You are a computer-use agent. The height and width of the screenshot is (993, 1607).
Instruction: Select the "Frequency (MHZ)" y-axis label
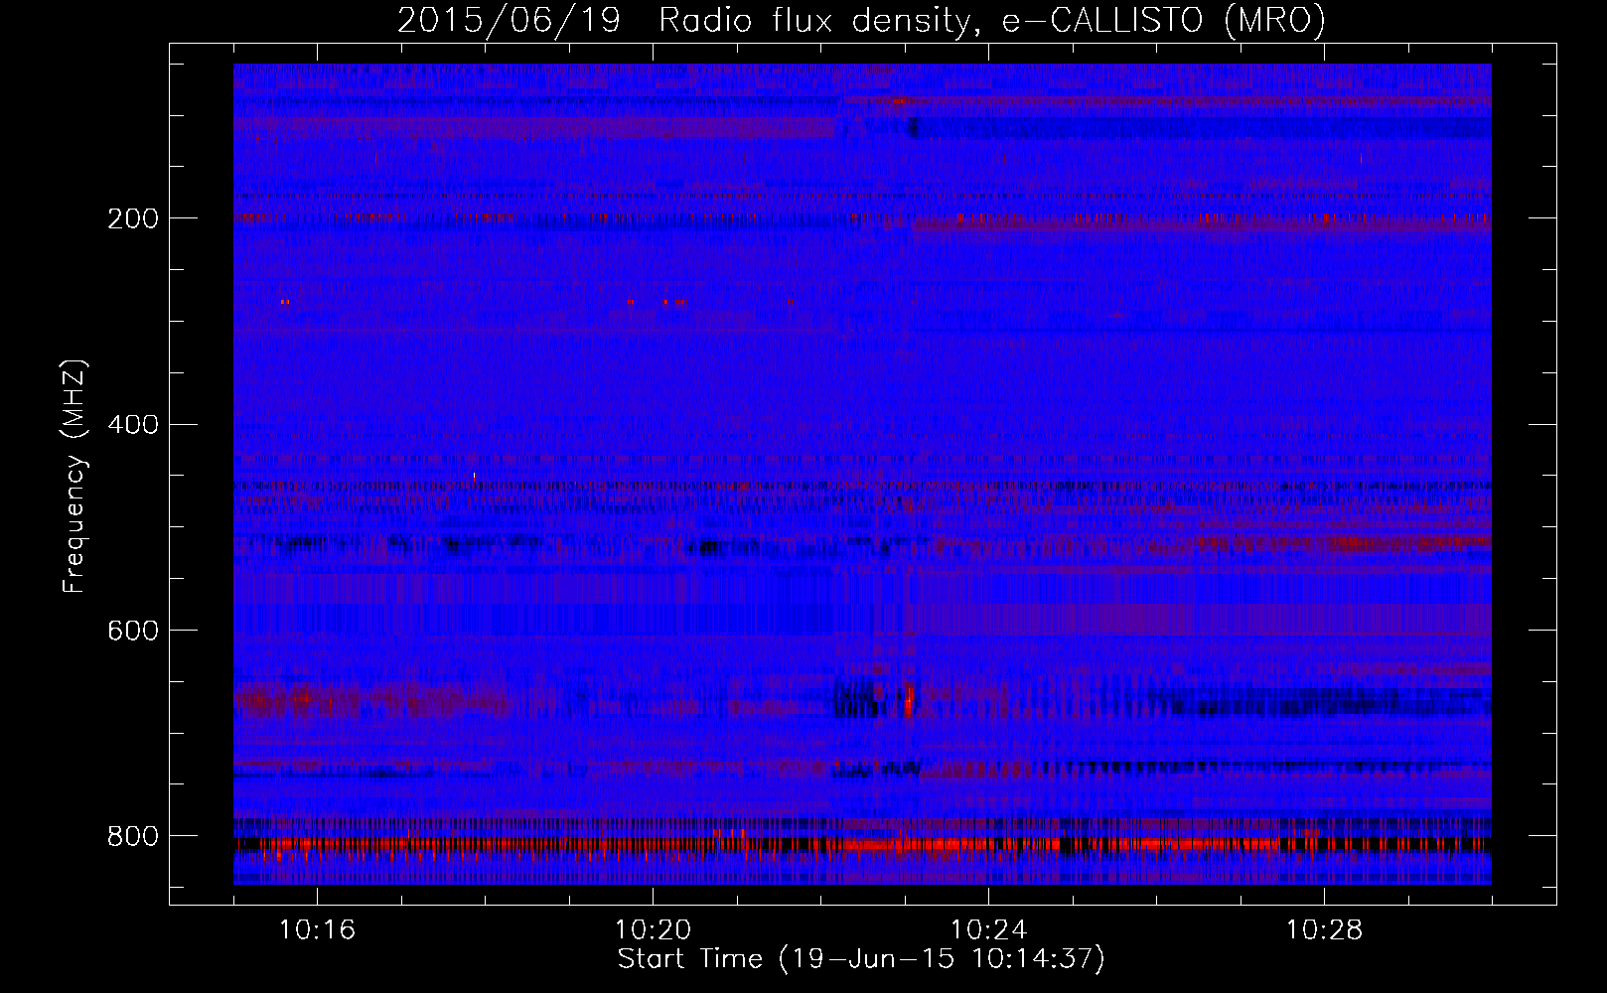pyautogui.click(x=74, y=476)
